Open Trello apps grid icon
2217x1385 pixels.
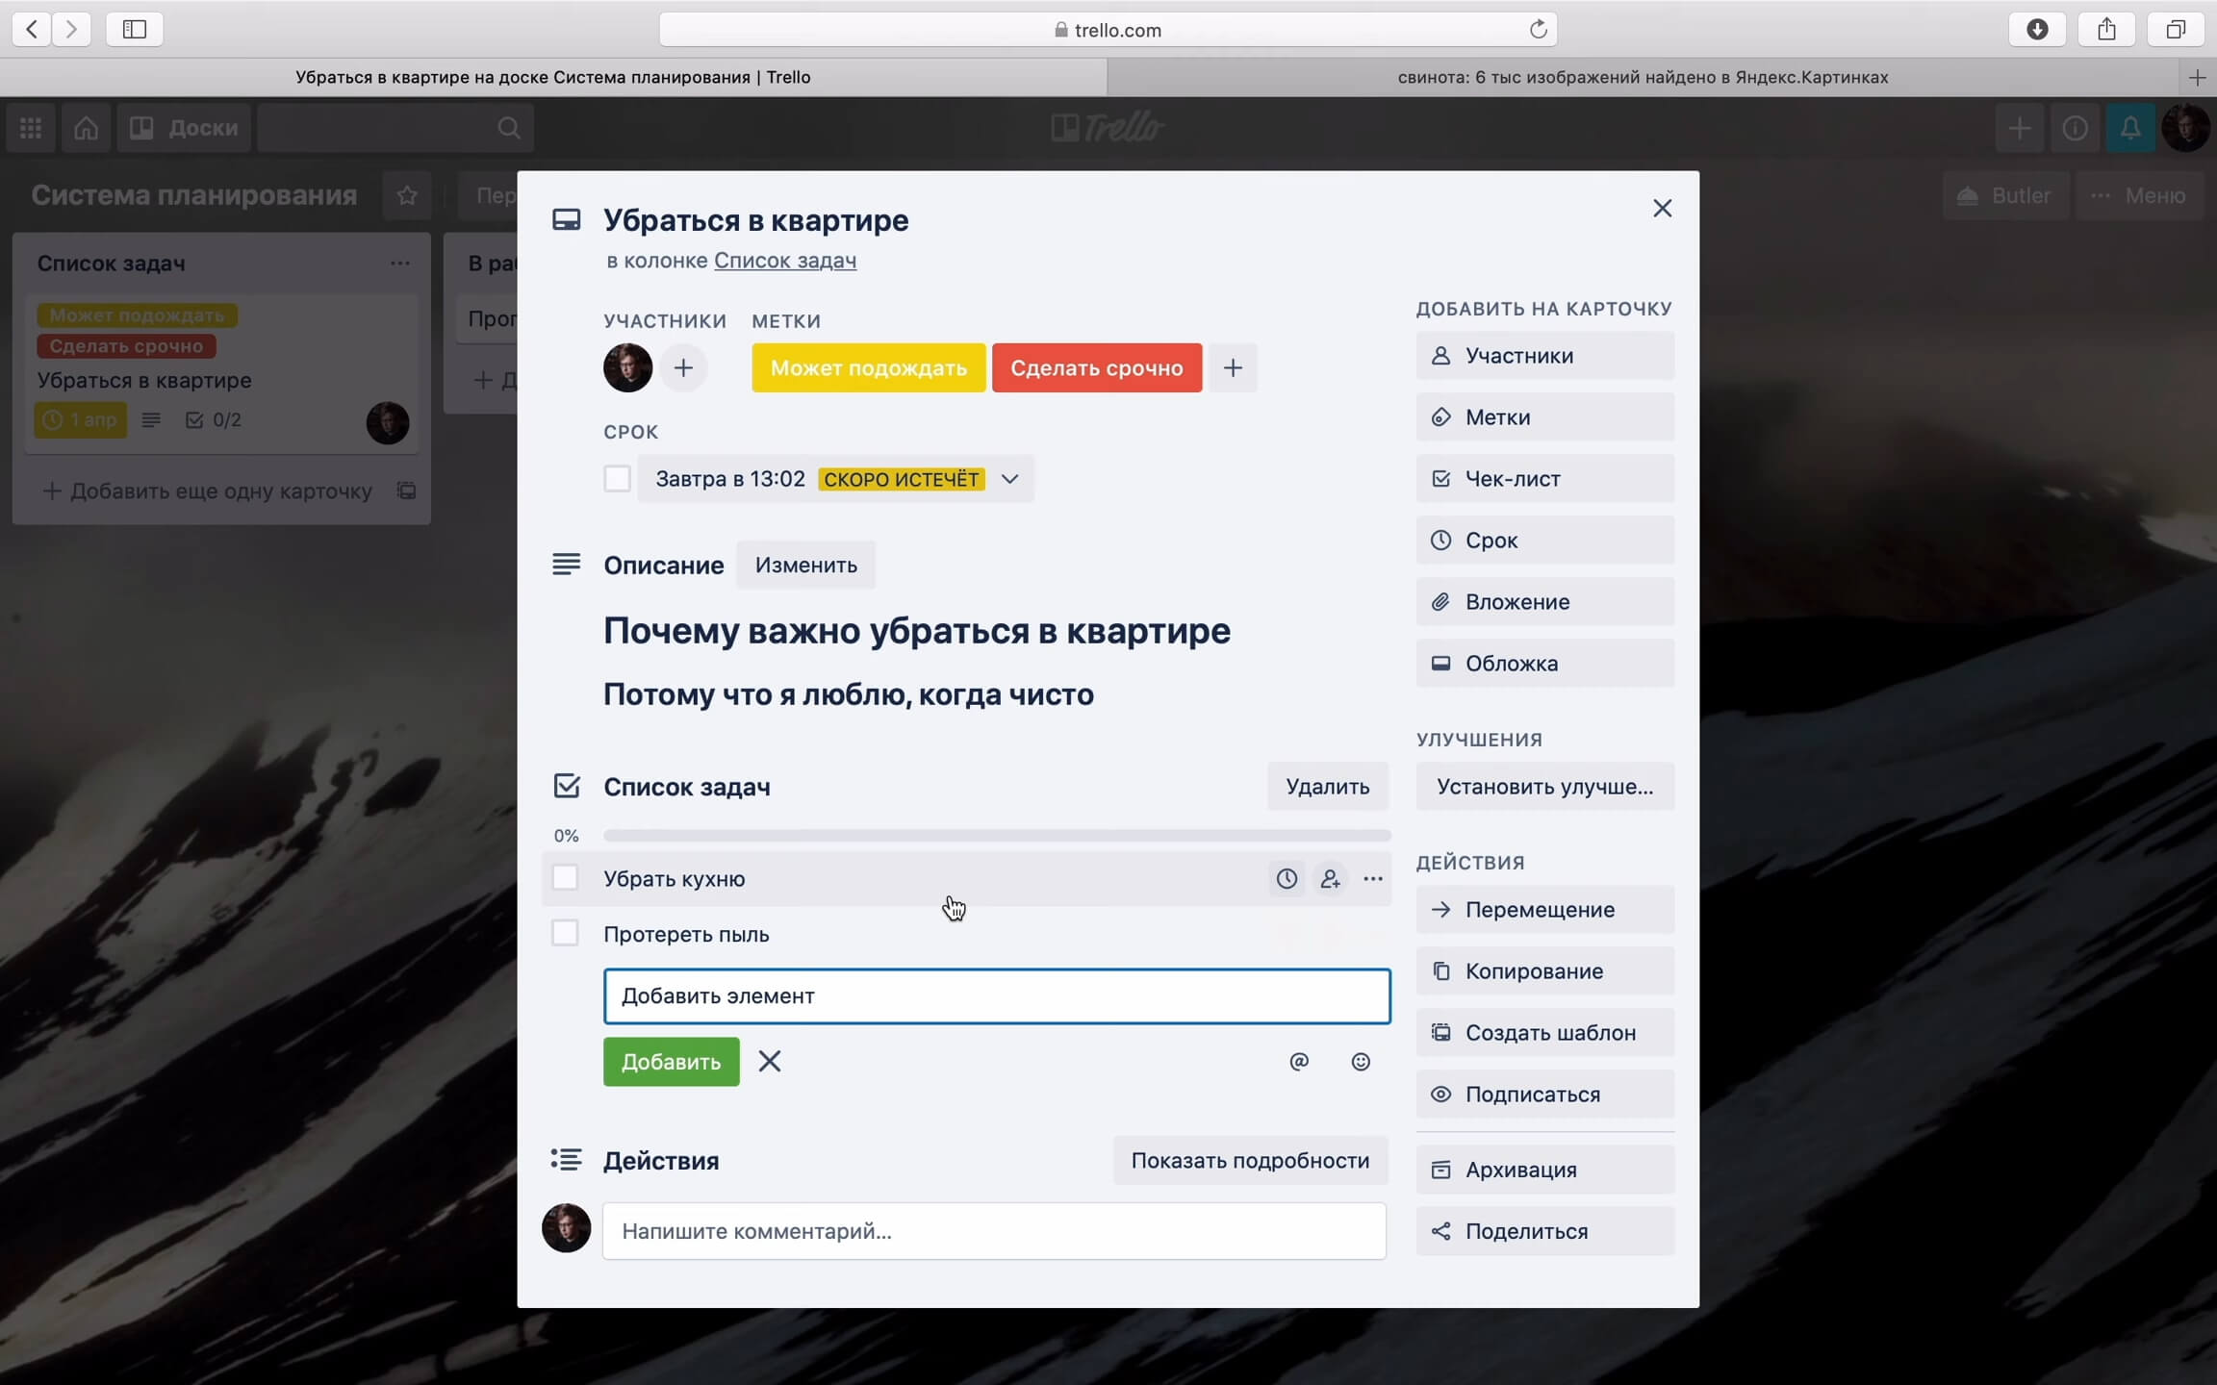31,128
